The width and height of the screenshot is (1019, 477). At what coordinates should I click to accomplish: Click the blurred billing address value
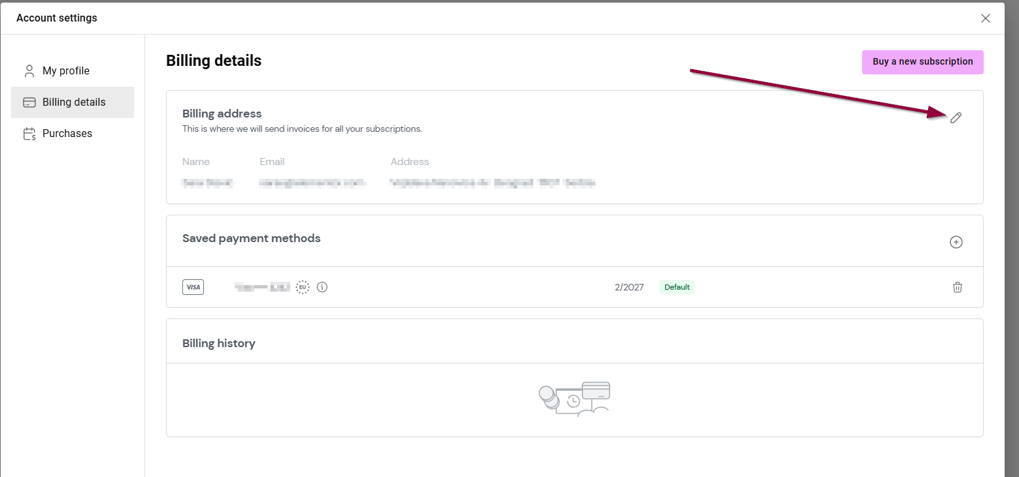(x=492, y=183)
